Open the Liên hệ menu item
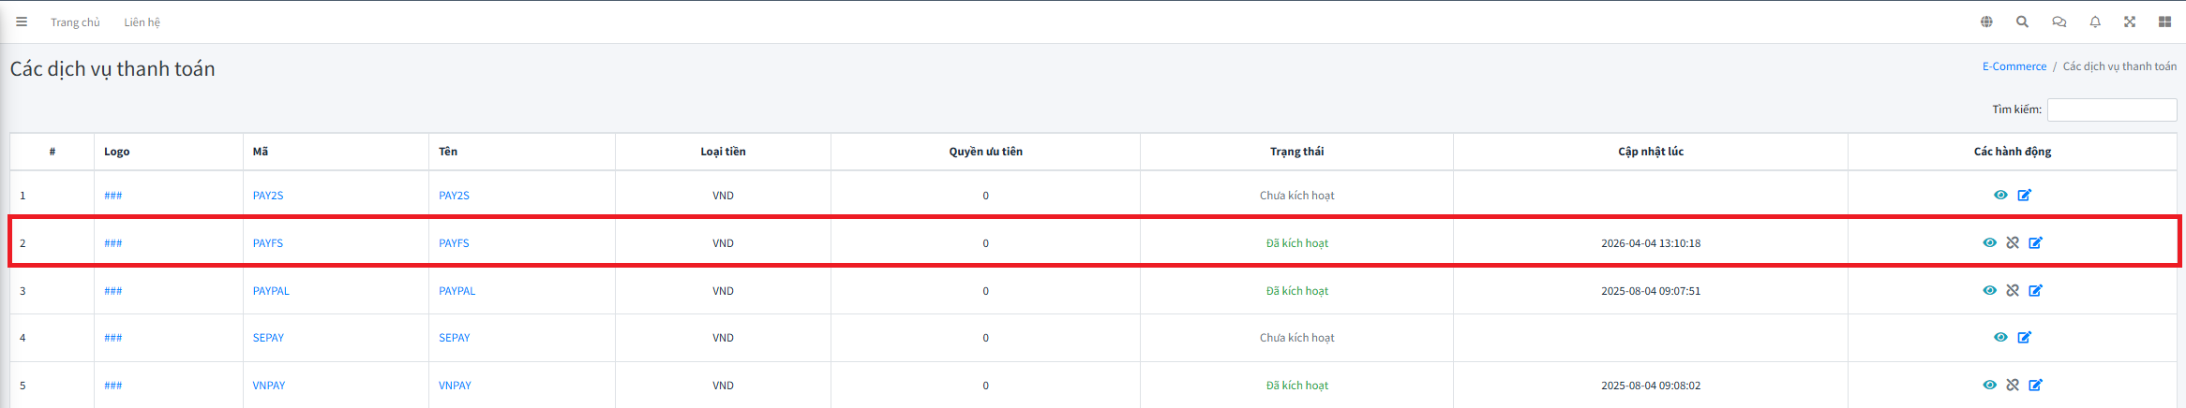2186x408 pixels. coord(142,22)
